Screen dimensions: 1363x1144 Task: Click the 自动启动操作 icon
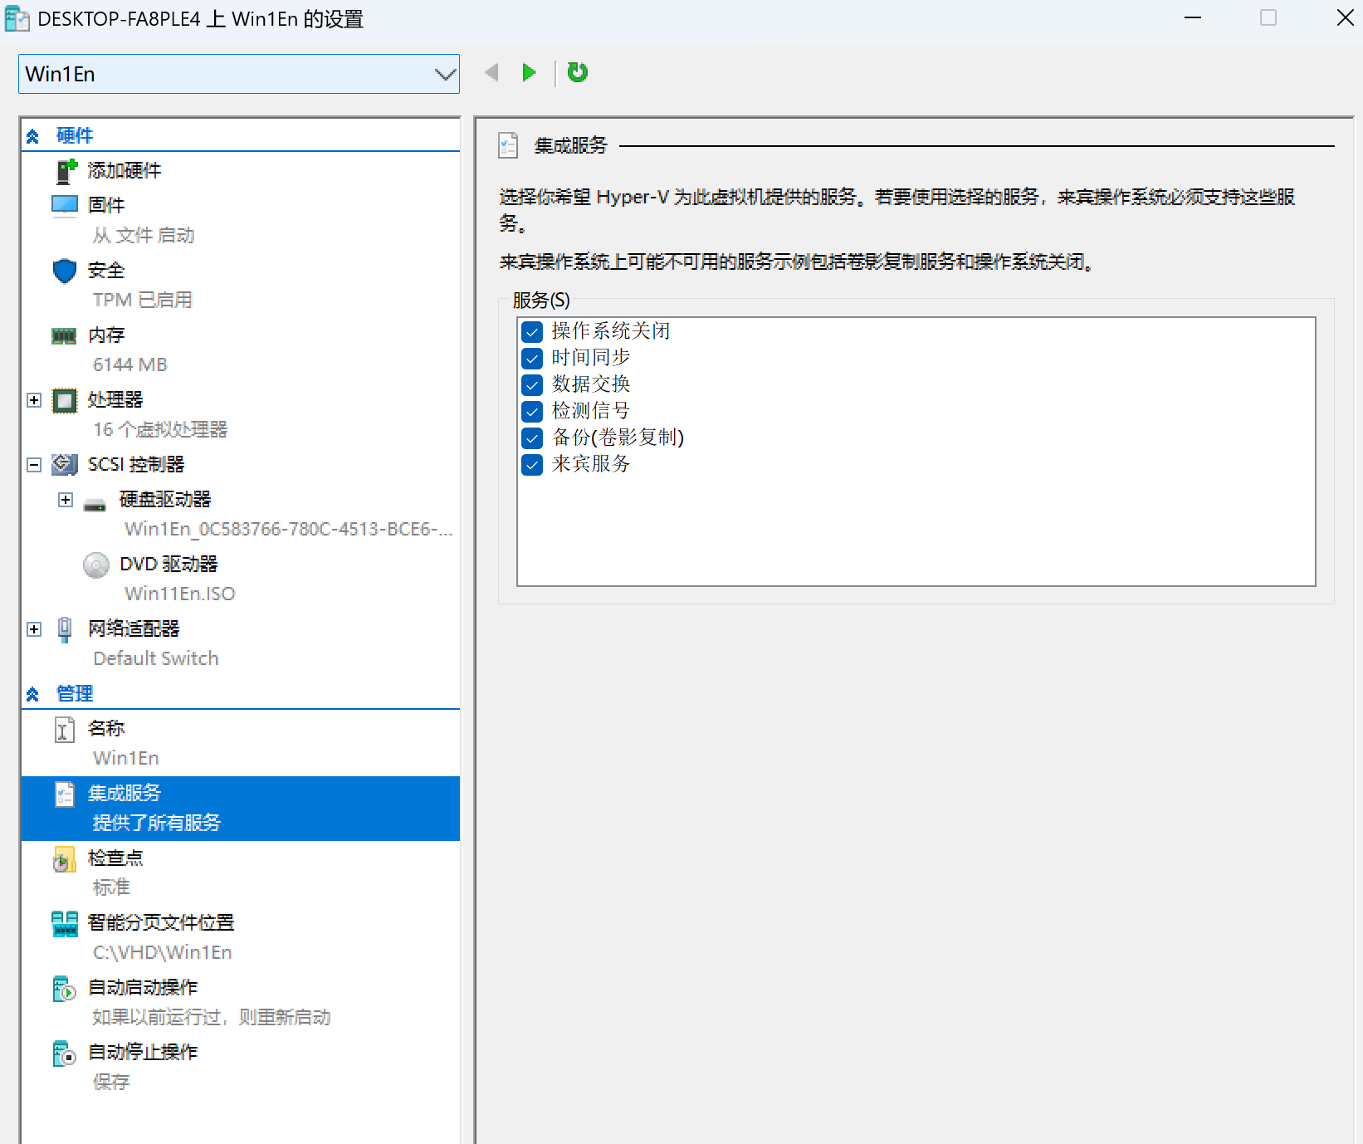65,989
